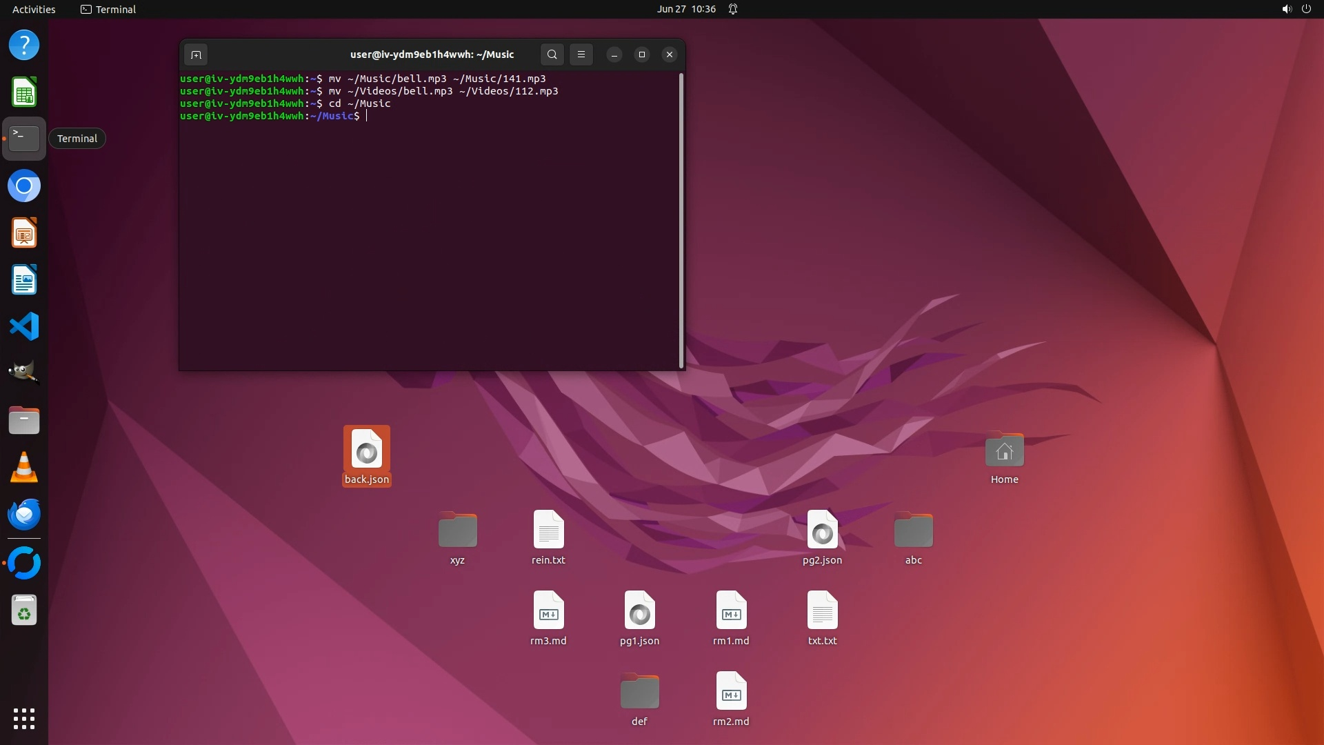Open the Activities overview
1324x745 pixels.
point(34,9)
